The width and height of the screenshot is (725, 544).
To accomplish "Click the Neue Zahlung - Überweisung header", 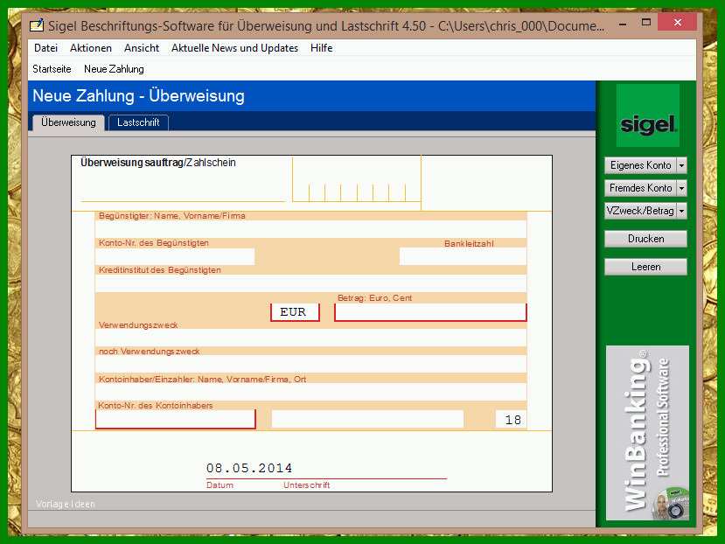I will (x=139, y=95).
